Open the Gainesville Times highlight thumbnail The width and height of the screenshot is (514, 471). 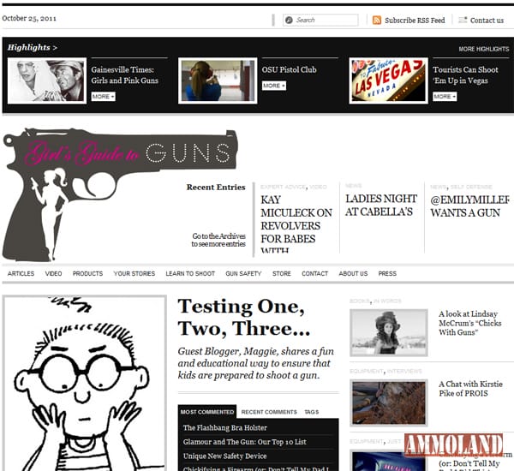(47, 80)
